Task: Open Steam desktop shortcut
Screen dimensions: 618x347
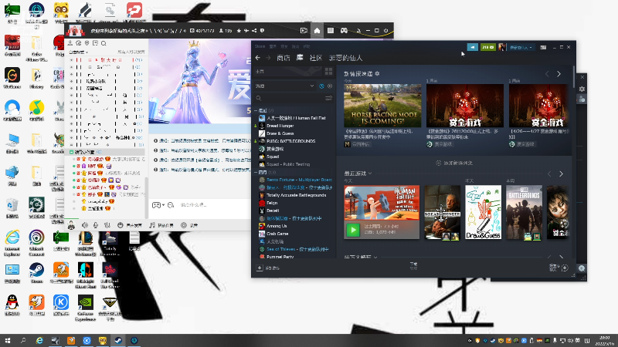Action: (36, 273)
